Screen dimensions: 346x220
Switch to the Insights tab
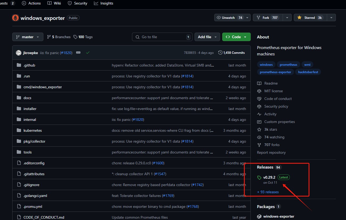tap(104, 3)
